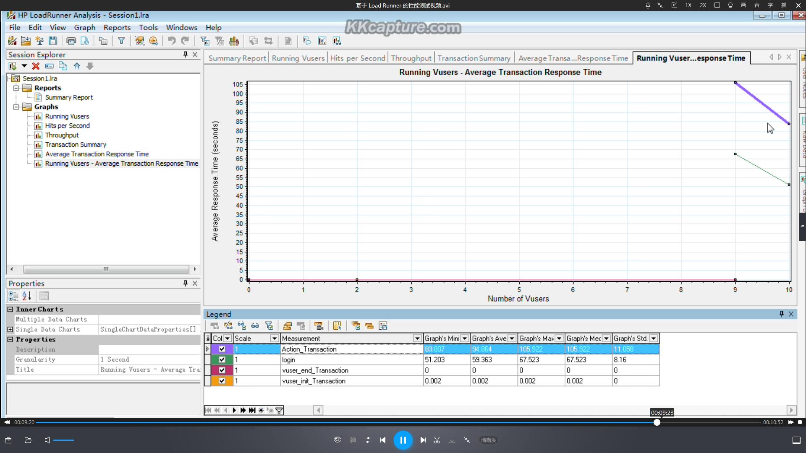Click the Sort alphabetically icon in Properties

coord(27,296)
